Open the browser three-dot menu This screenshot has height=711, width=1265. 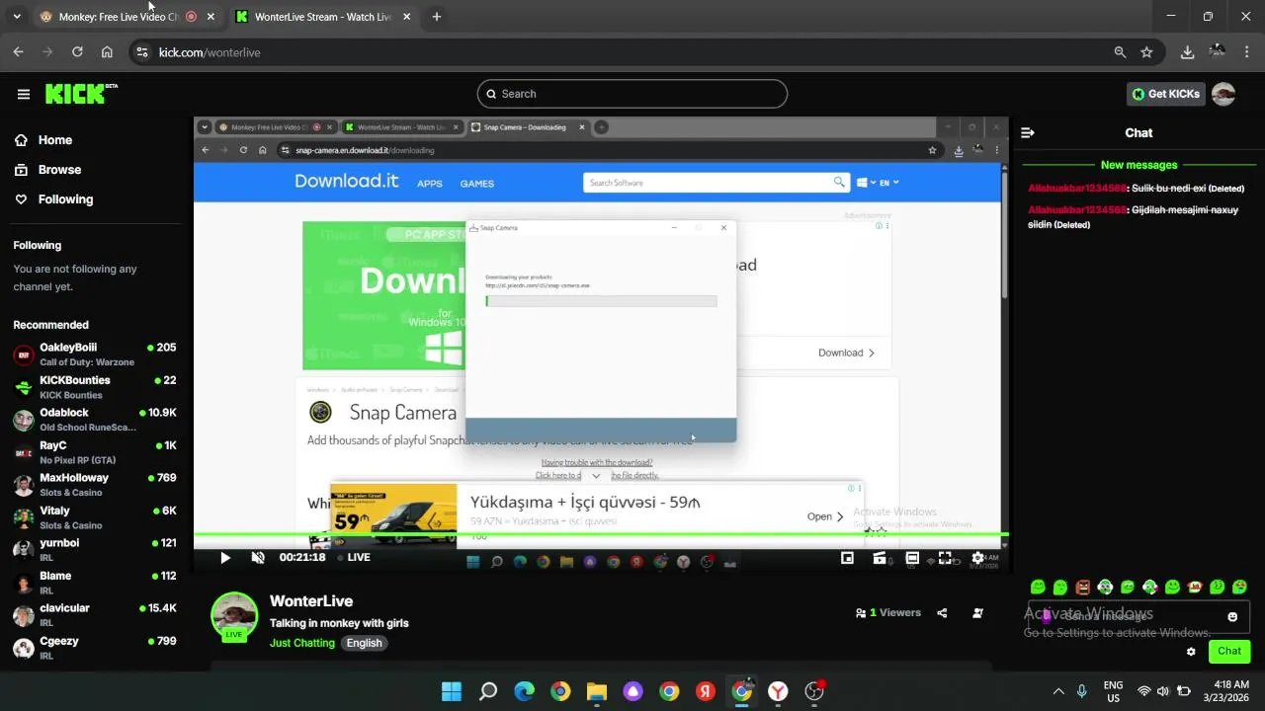click(x=1246, y=52)
